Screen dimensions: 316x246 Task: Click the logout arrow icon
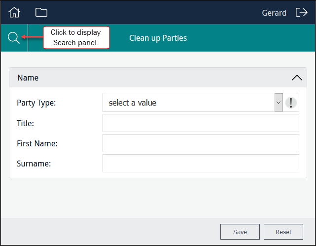pos(302,12)
